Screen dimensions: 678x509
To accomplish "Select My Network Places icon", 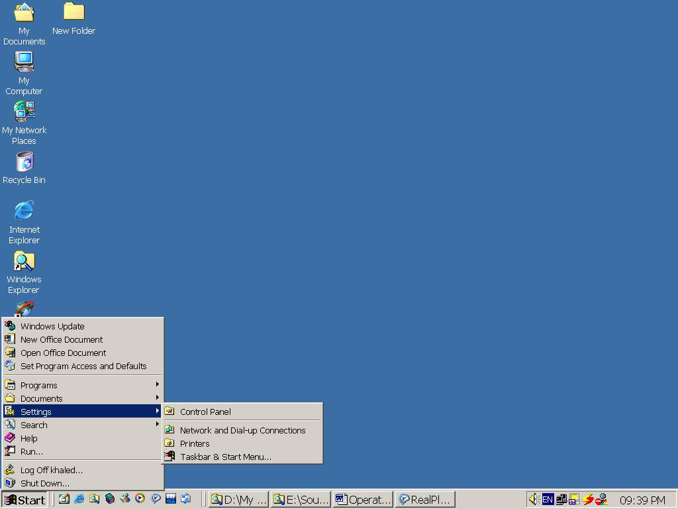I will pyautogui.click(x=24, y=123).
